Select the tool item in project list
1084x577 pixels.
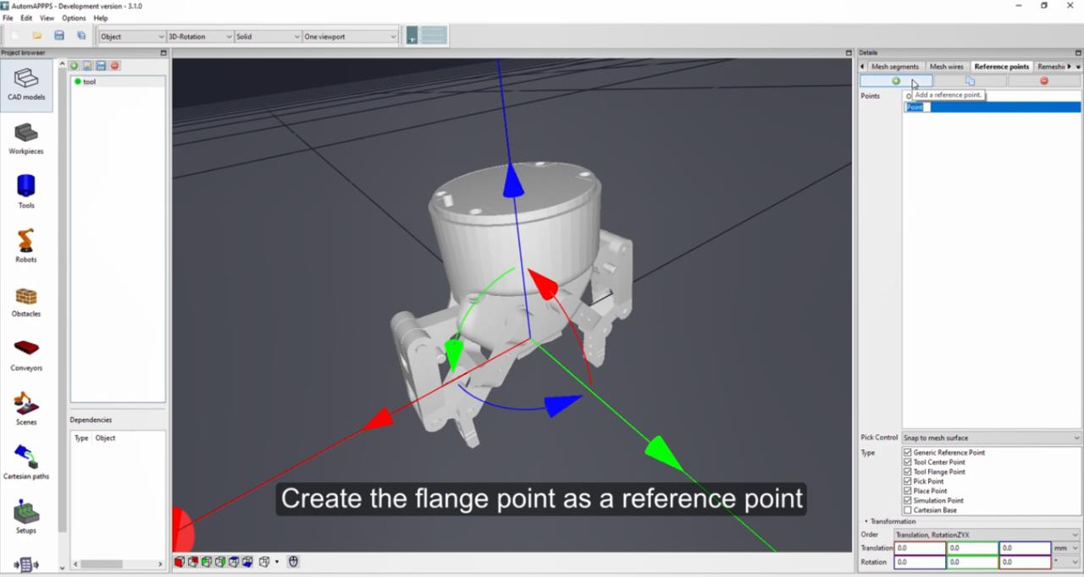(x=89, y=82)
